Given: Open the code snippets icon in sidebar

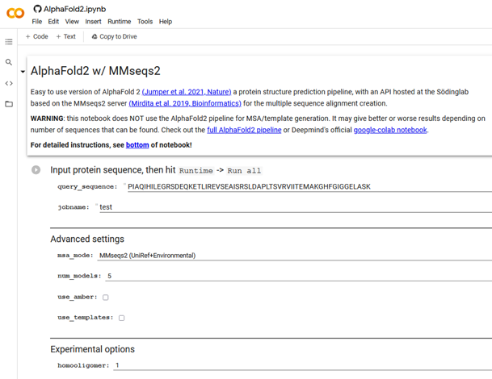Looking at the screenshot, I should (9, 83).
